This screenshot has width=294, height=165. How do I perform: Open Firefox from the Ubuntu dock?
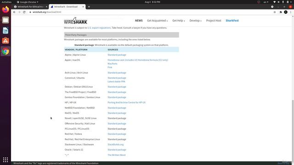click(6, 9)
